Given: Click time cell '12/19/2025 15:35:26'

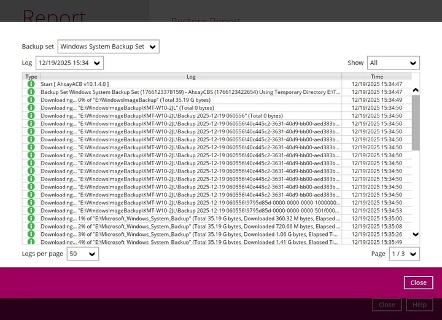Looking at the screenshot, I should (x=377, y=234).
